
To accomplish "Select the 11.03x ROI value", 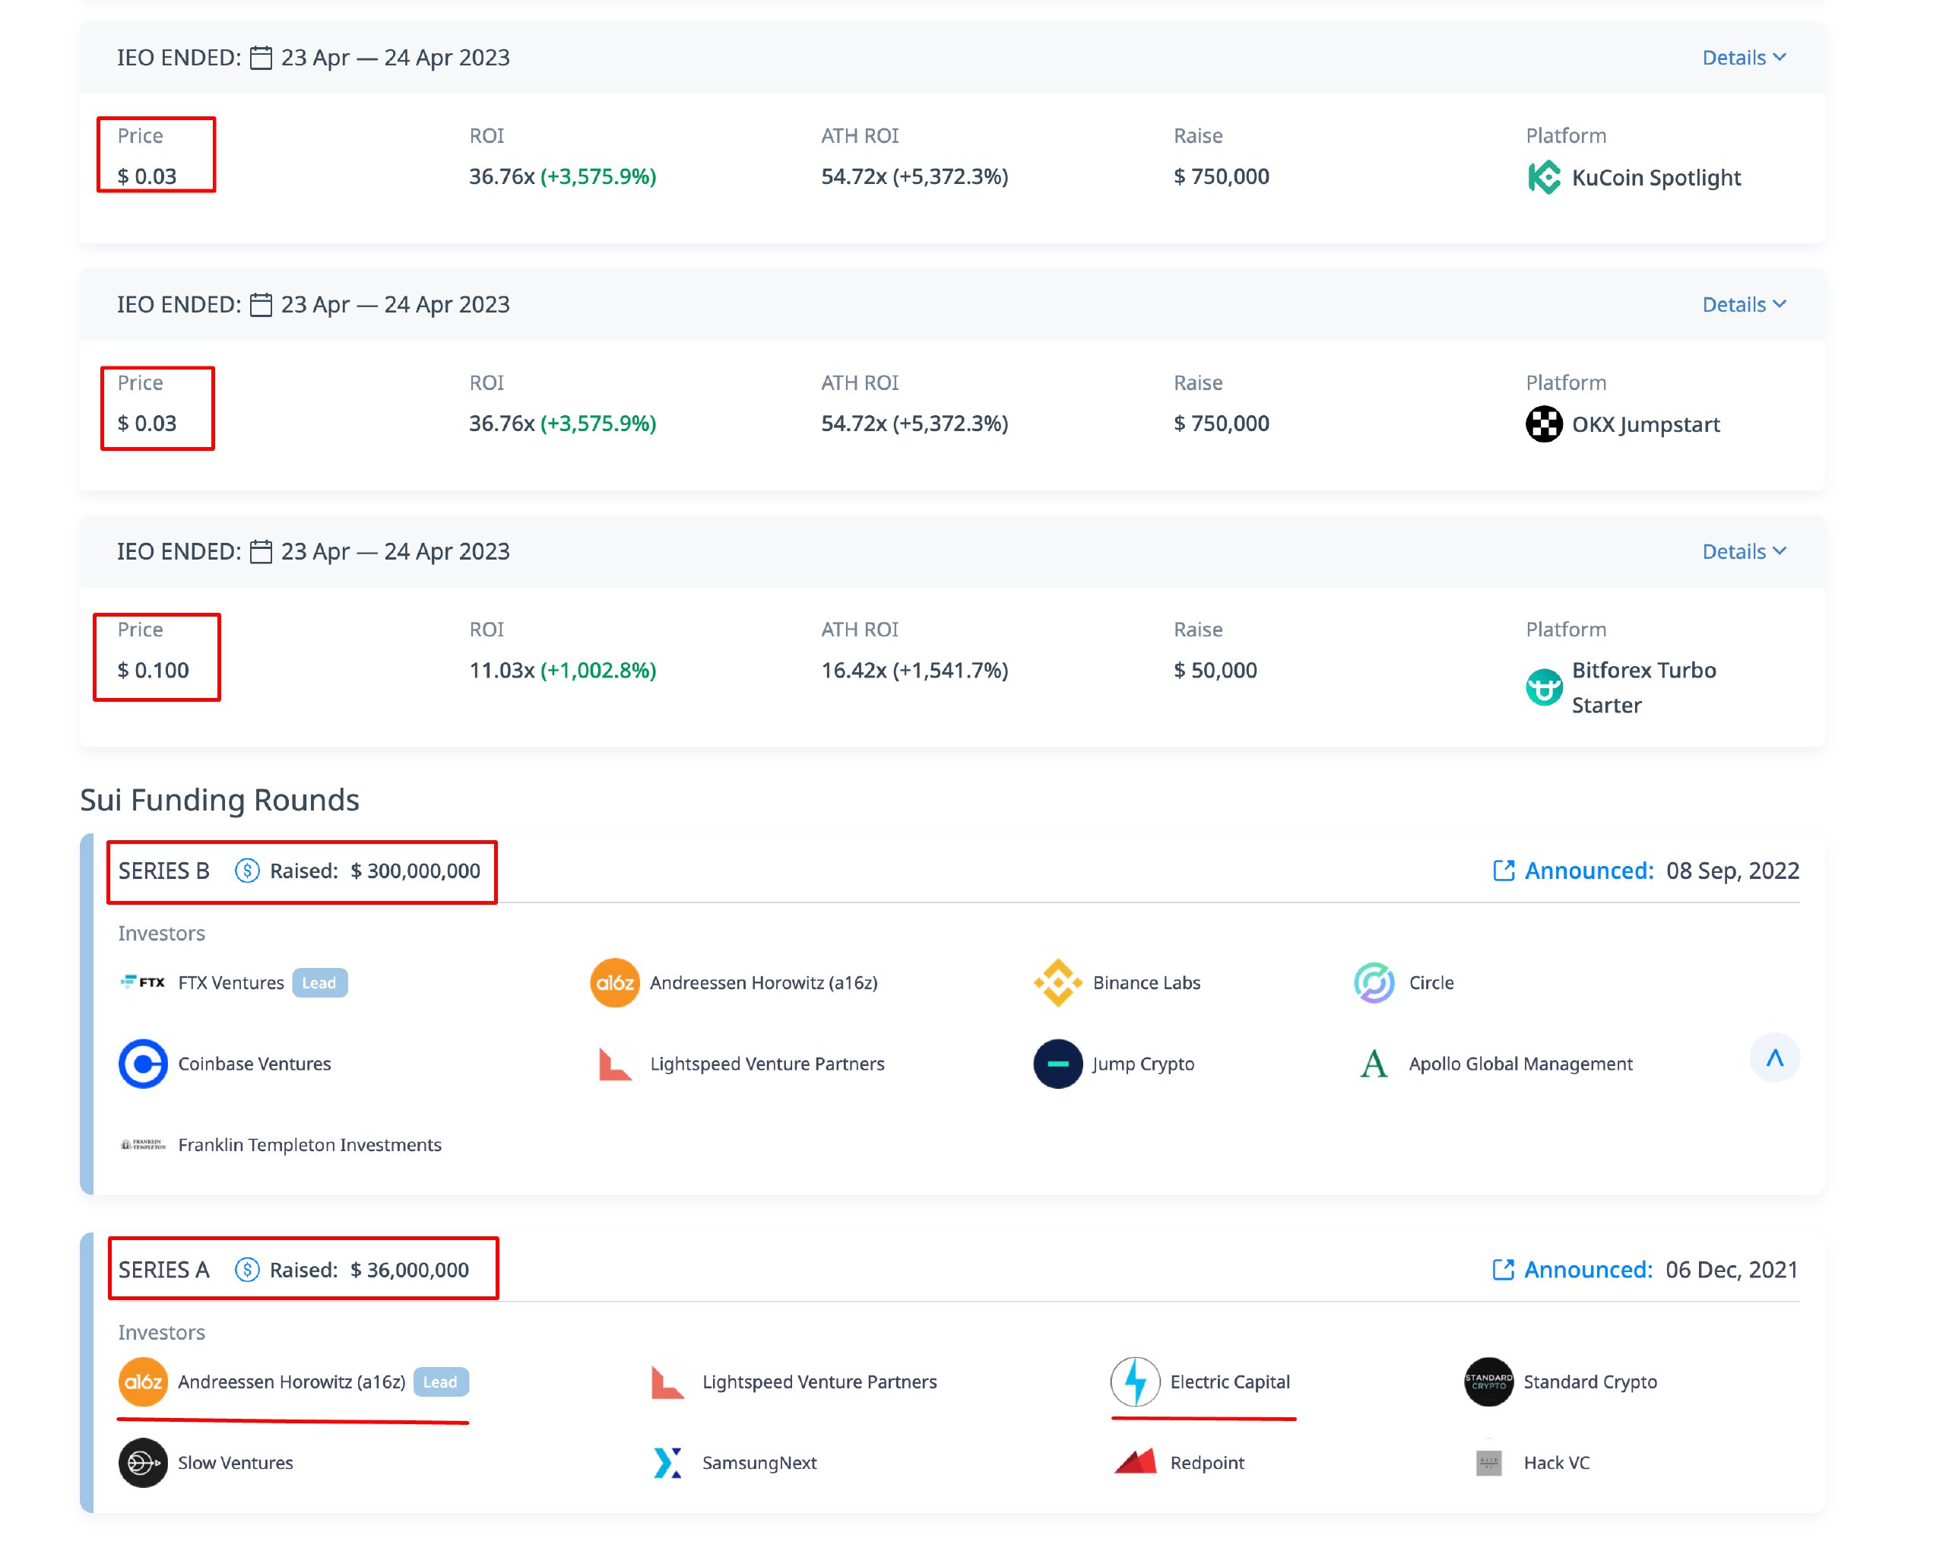I will (501, 670).
